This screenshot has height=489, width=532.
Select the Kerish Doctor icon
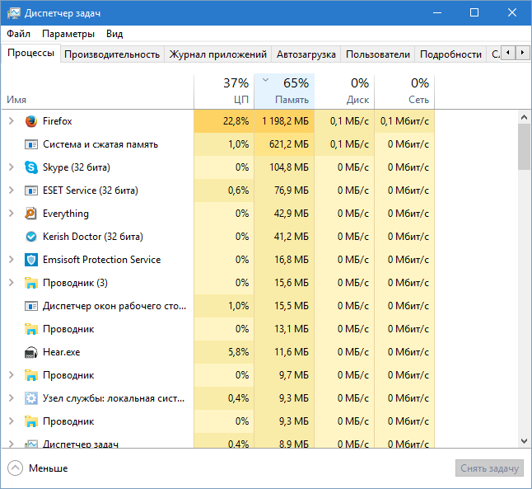(x=31, y=237)
